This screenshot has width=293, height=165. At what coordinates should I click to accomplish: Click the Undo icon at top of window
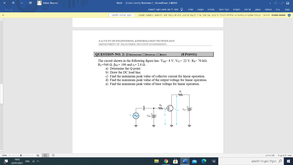(x=276, y=3)
